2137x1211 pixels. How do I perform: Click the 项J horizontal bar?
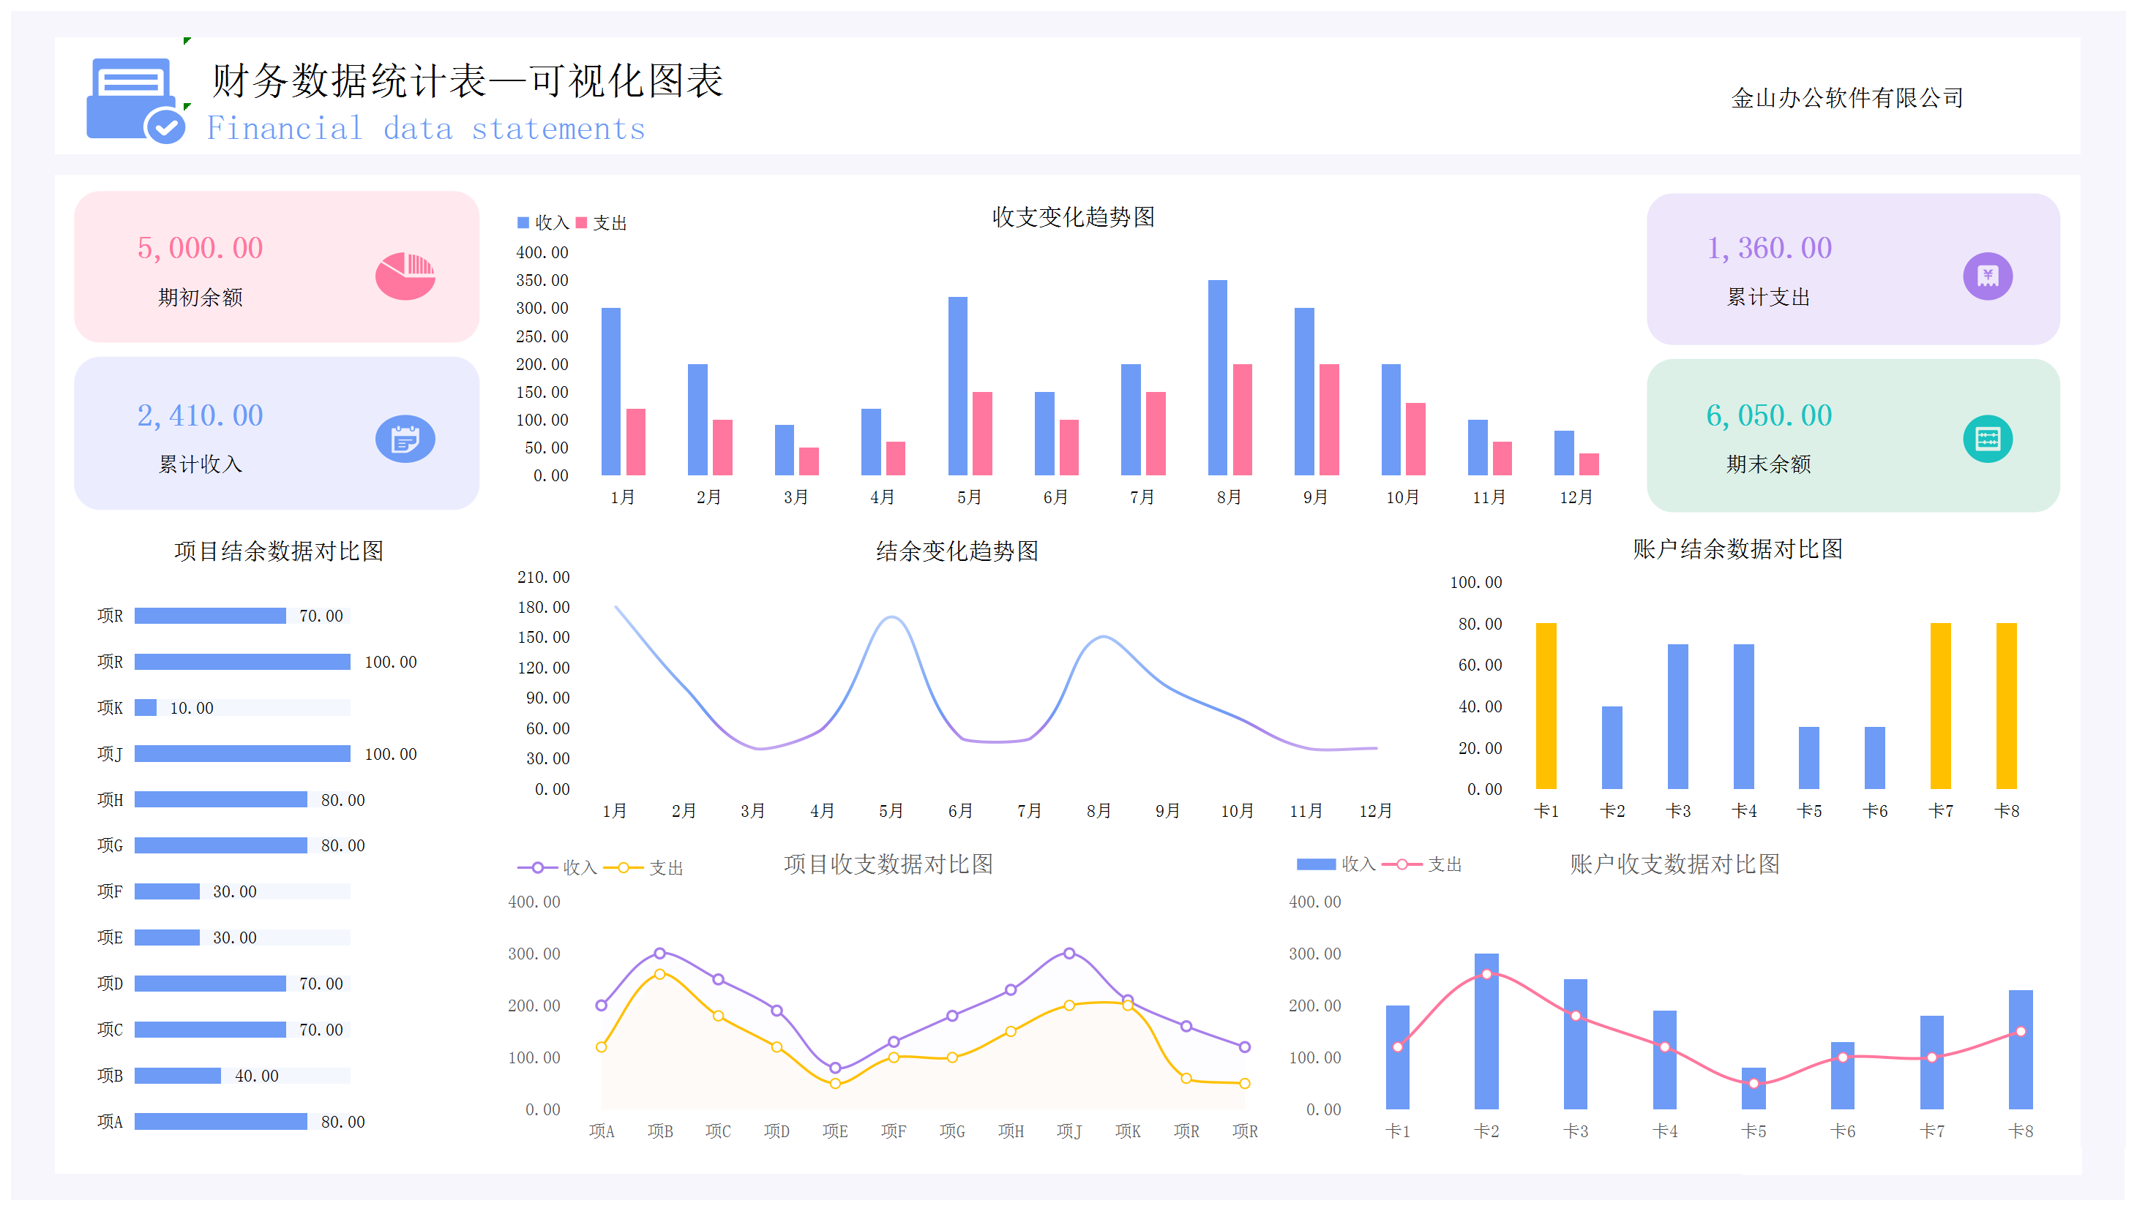tap(242, 753)
